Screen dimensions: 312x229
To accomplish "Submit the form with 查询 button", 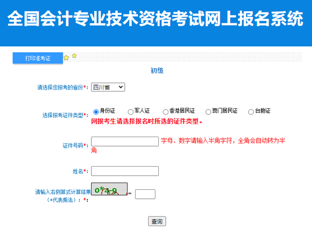I will click(157, 221).
